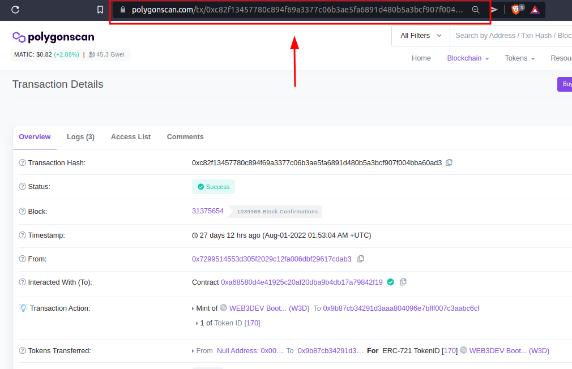Viewport: 572px width, 369px height.
Task: Expand the Tokens menu
Action: point(519,58)
